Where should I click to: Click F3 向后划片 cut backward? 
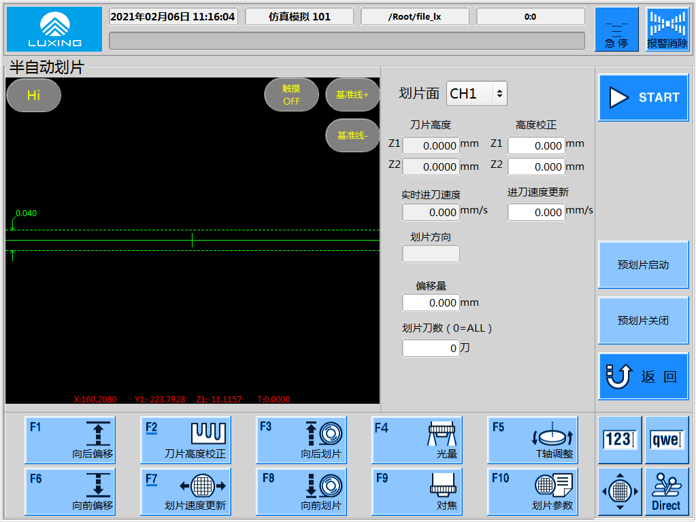301,440
